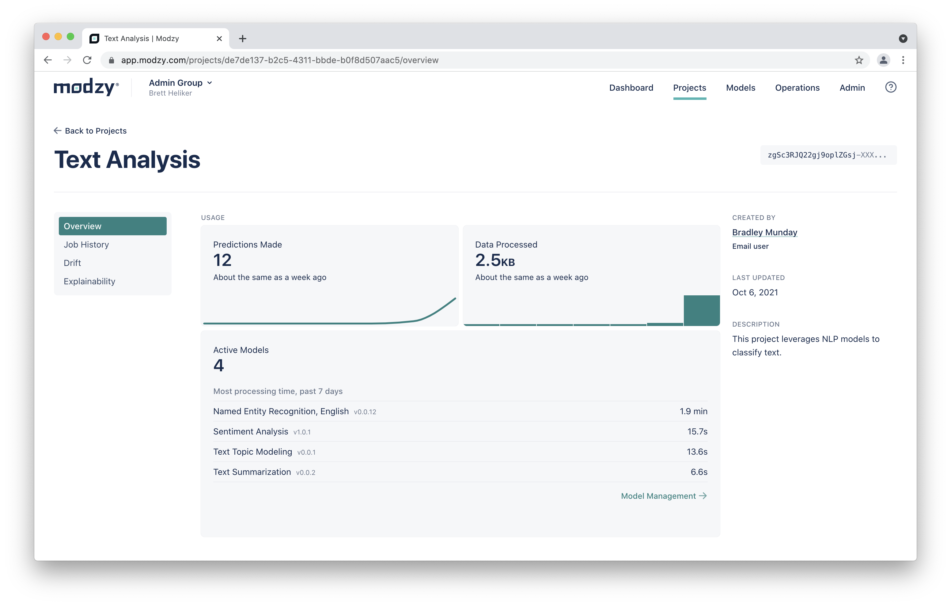This screenshot has height=606, width=951.
Task: Open the Models navigation tab
Action: coord(740,88)
